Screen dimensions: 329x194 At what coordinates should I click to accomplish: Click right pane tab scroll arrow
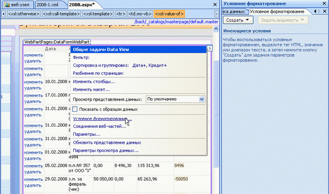(x=319, y=12)
